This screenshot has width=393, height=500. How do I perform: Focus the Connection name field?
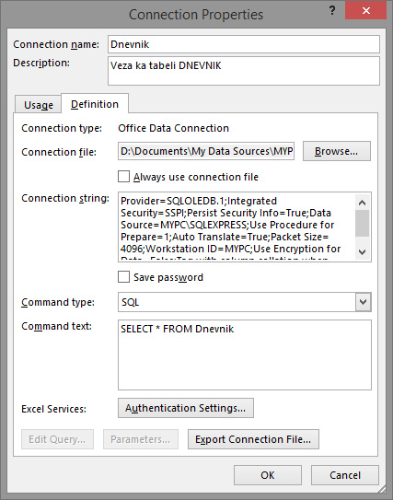(244, 44)
